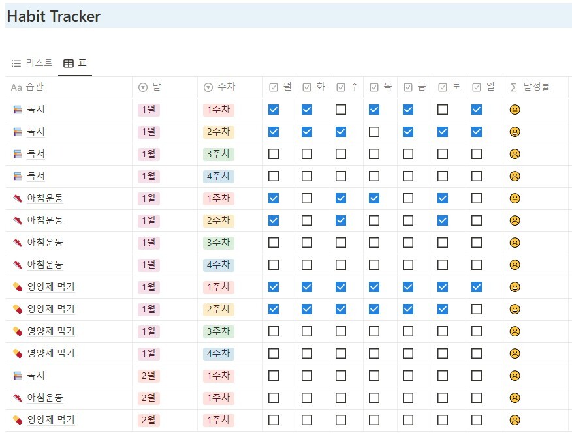Check 수 box in 독서 1월 1주차 row

(x=341, y=110)
